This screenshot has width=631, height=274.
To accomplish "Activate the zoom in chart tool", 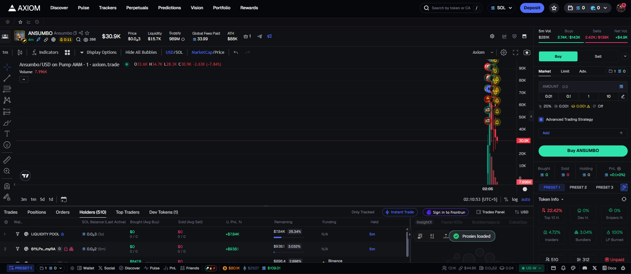I will pos(7,171).
